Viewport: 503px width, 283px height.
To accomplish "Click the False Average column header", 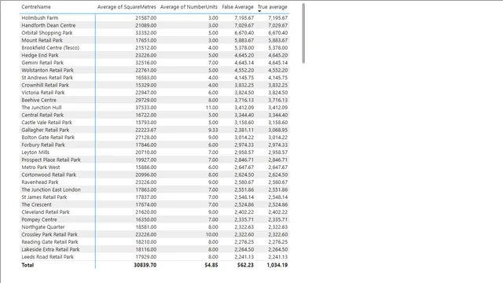I will click(x=237, y=7).
